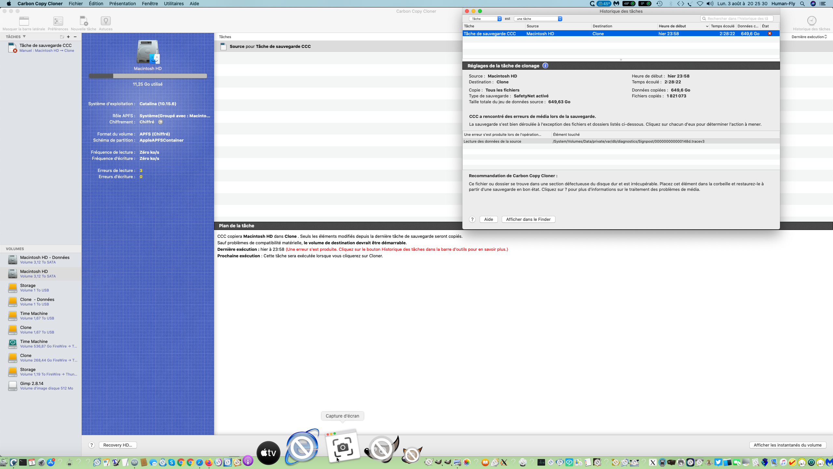This screenshot has width=833, height=469.
Task: Select Tâche de sauvegarde CCC in sidebar
Action: coord(41,48)
